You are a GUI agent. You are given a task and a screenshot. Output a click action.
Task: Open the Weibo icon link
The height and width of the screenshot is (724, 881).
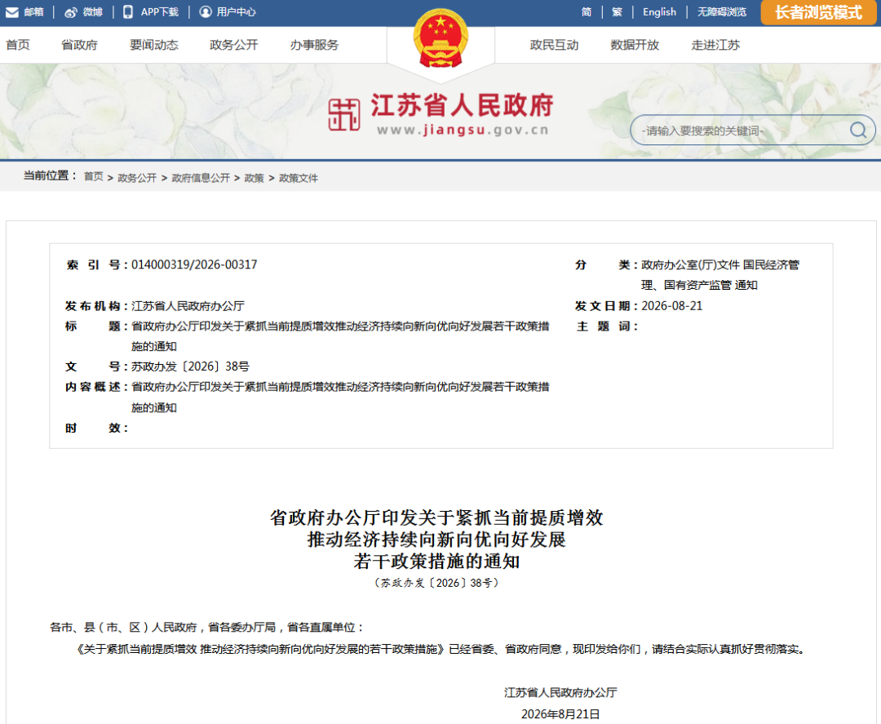[x=71, y=11]
